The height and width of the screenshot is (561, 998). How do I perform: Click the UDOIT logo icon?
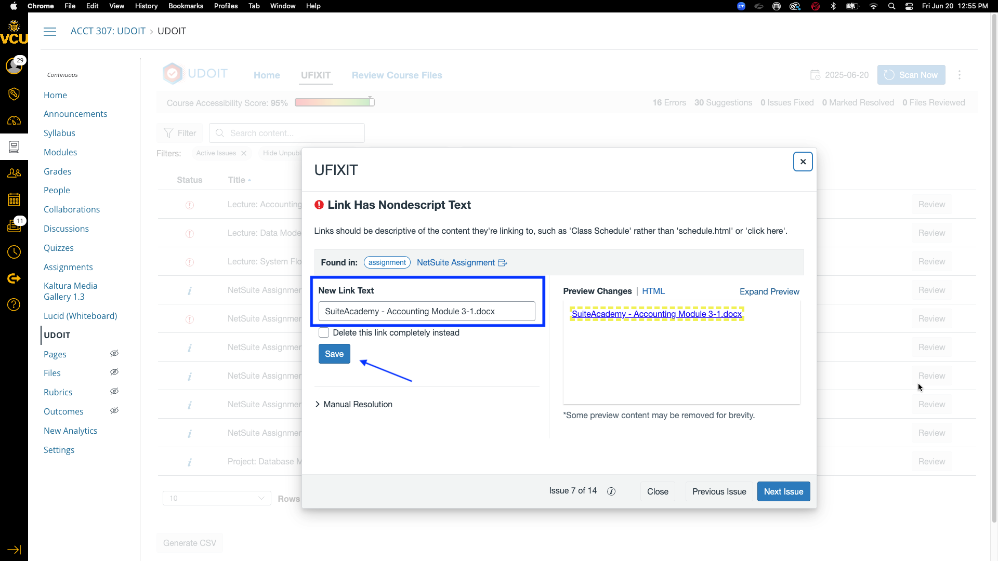[x=173, y=74]
